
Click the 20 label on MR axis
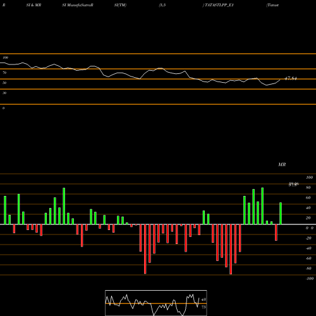click(308, 218)
